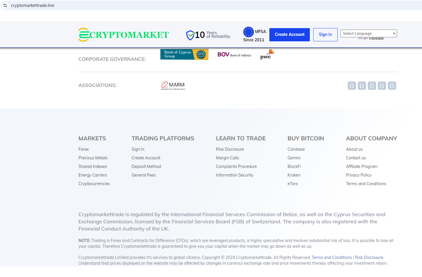Screen dimensions: 422x277
Task: Open the Affiliate Program link
Action: tap(362, 166)
